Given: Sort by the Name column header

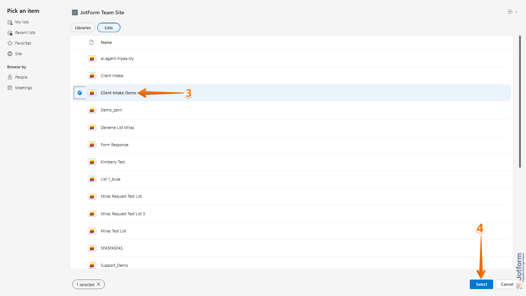Looking at the screenshot, I should point(106,42).
